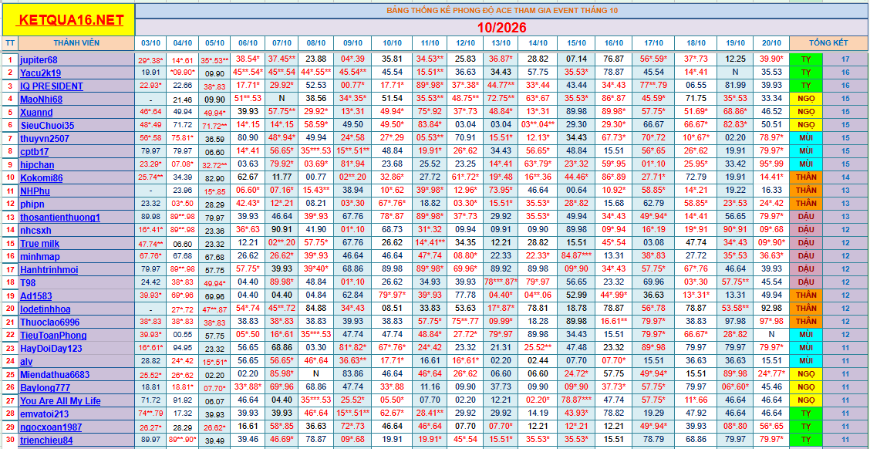Open Hanhtrinhmoi member link
870x449 pixels.
[49, 270]
